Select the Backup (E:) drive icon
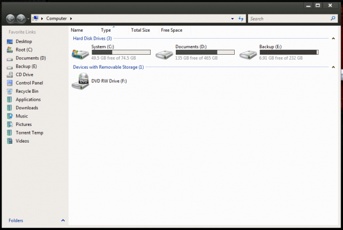Image resolution: width=343 pixels, height=230 pixels. coord(248,55)
